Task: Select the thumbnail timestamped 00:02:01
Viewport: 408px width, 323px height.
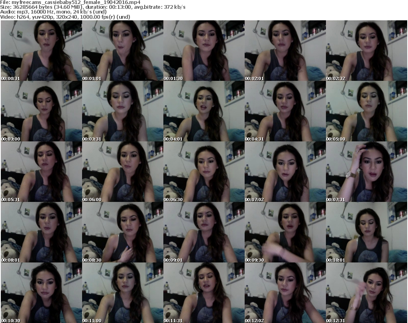Action: pos(285,51)
